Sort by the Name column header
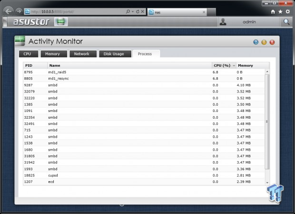The width and height of the screenshot is (295, 214). point(129,66)
